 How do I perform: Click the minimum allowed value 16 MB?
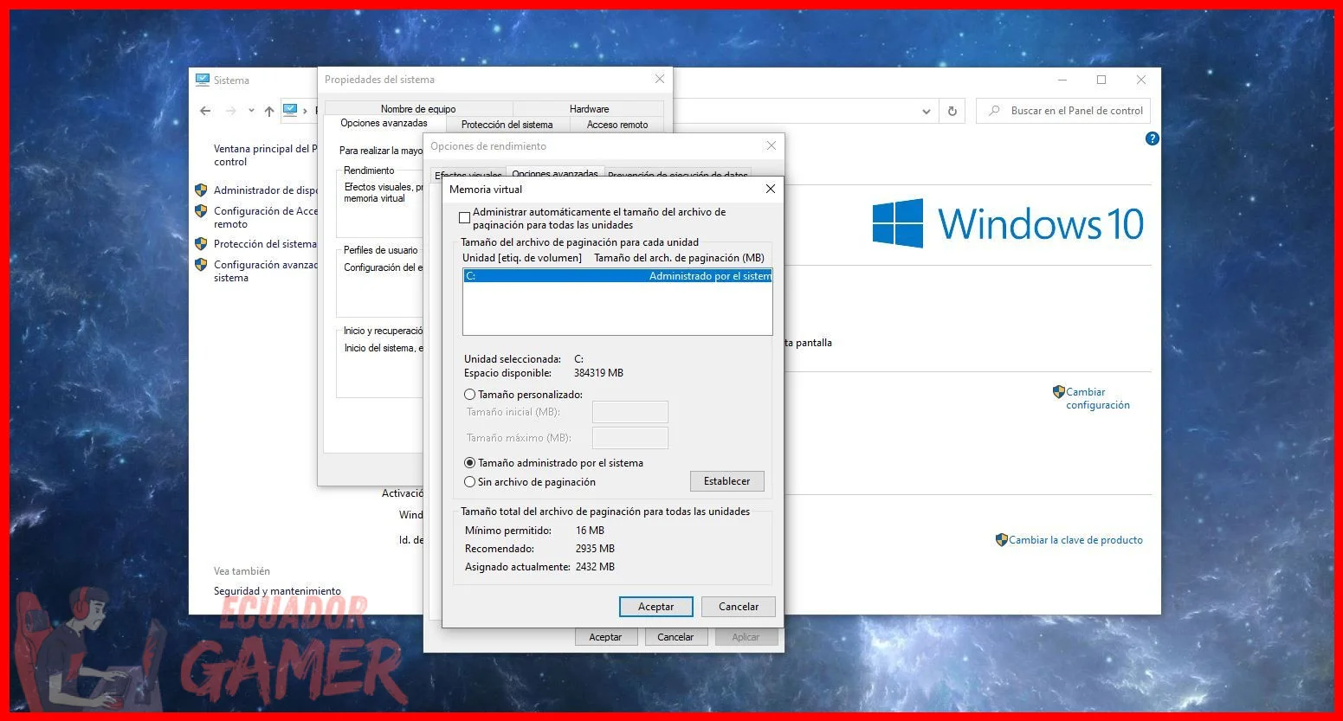pos(590,531)
